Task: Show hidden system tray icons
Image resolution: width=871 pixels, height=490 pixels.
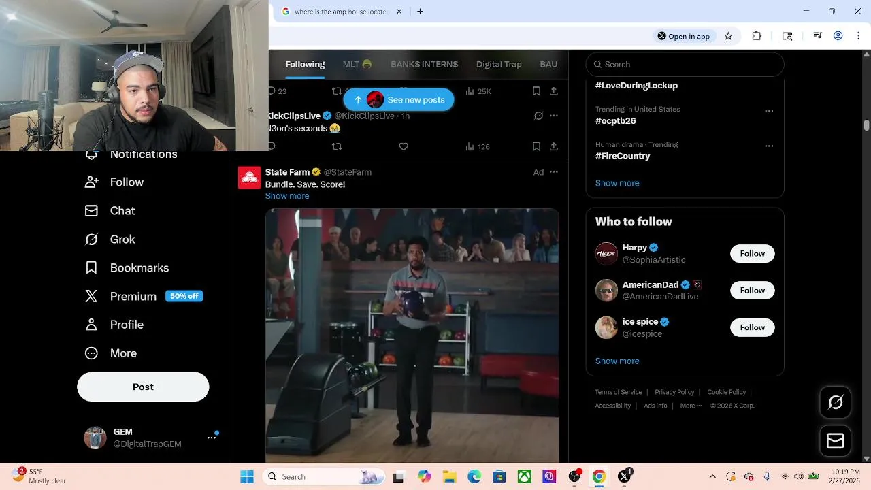Action: 712,476
